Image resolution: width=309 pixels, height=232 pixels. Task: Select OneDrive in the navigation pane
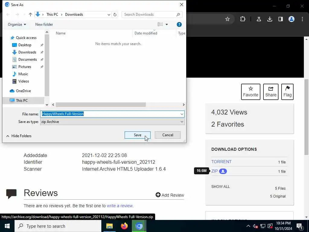(x=23, y=91)
